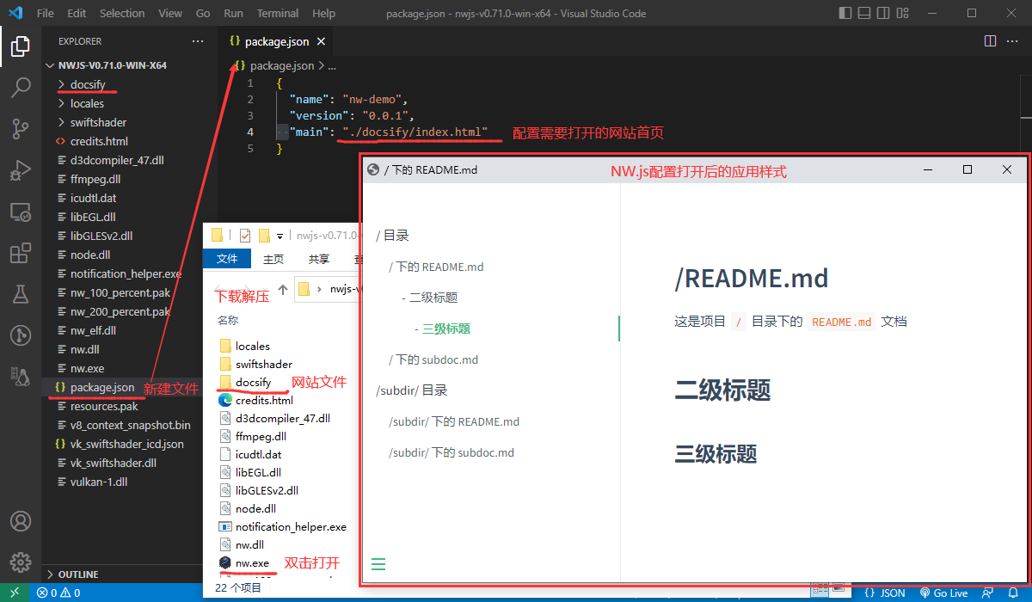
Task: Click the 文件 tab in File Explorer
Action: tap(227, 259)
